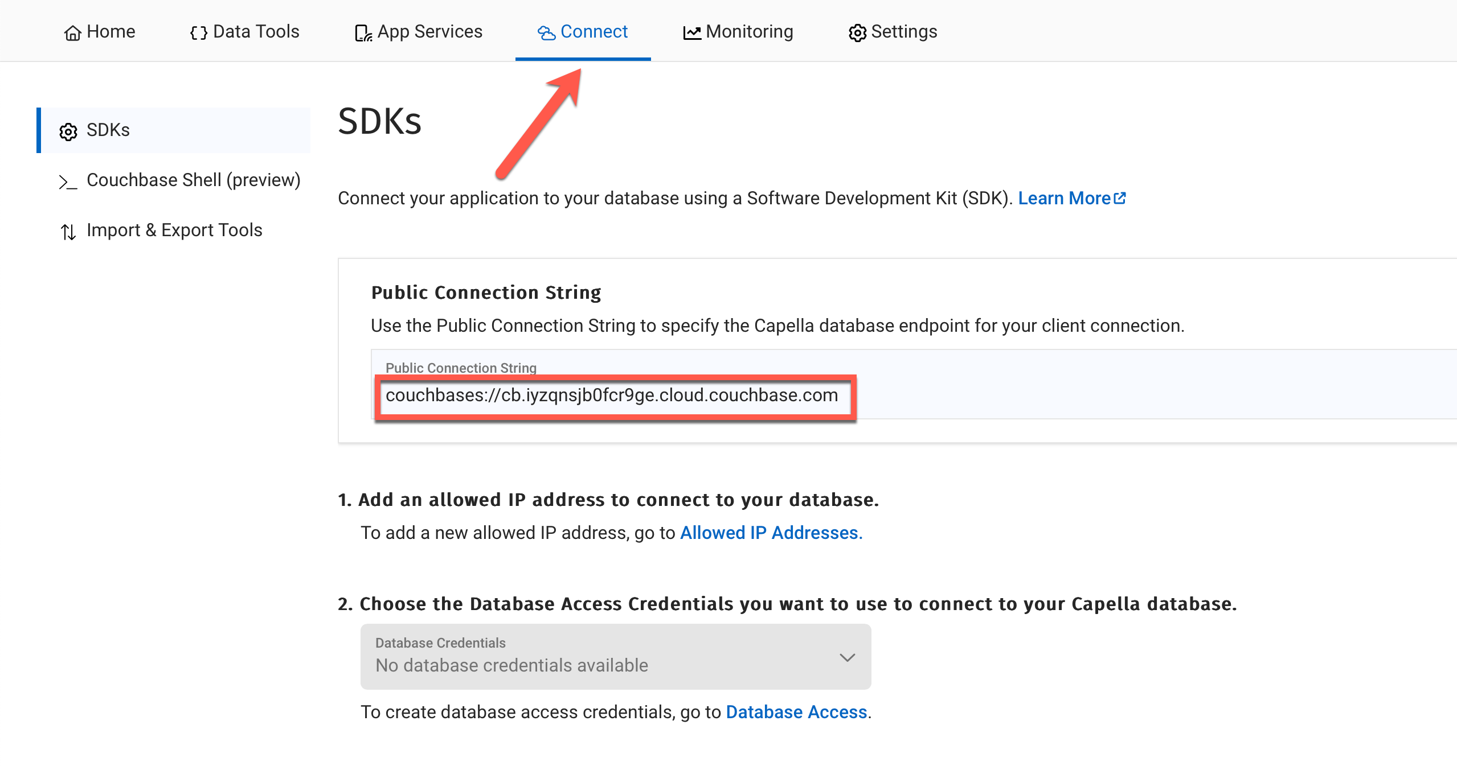This screenshot has height=766, width=1457.
Task: Open Couchbase Shell (preview) in sidebar
Action: pos(179,180)
